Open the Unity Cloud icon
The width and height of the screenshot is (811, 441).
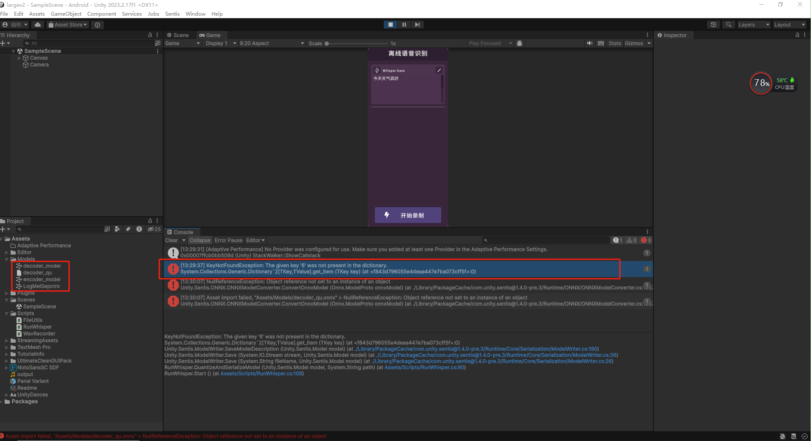coord(37,25)
